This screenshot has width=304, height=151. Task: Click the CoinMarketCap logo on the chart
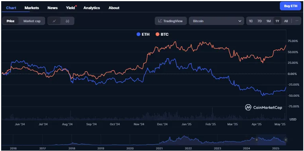coord(264,107)
